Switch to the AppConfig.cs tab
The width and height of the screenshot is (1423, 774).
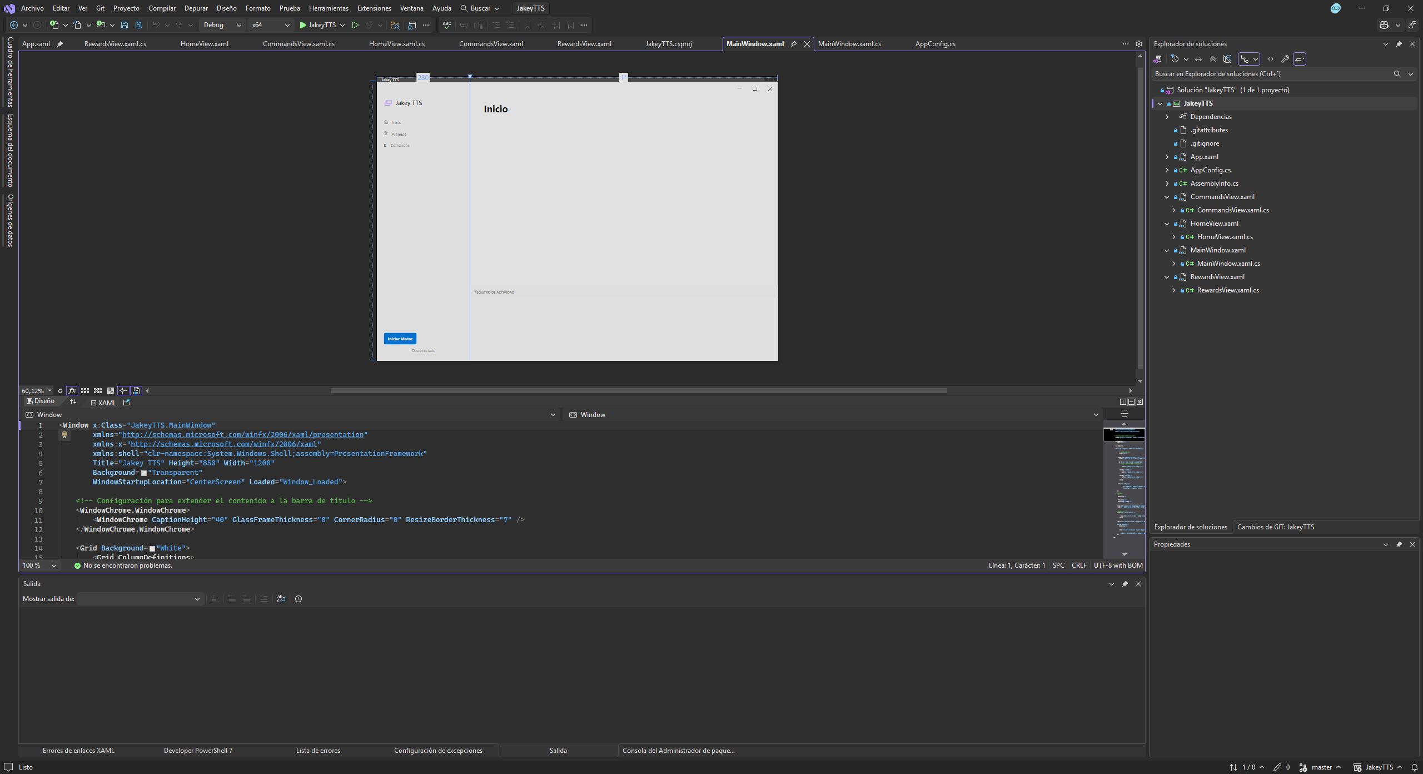935,44
